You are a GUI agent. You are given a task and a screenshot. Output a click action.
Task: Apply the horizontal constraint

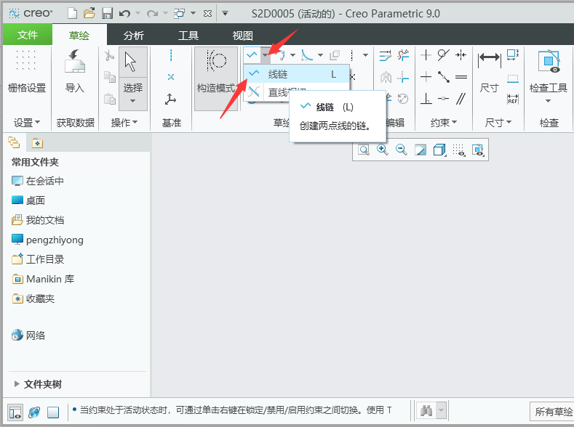click(426, 77)
